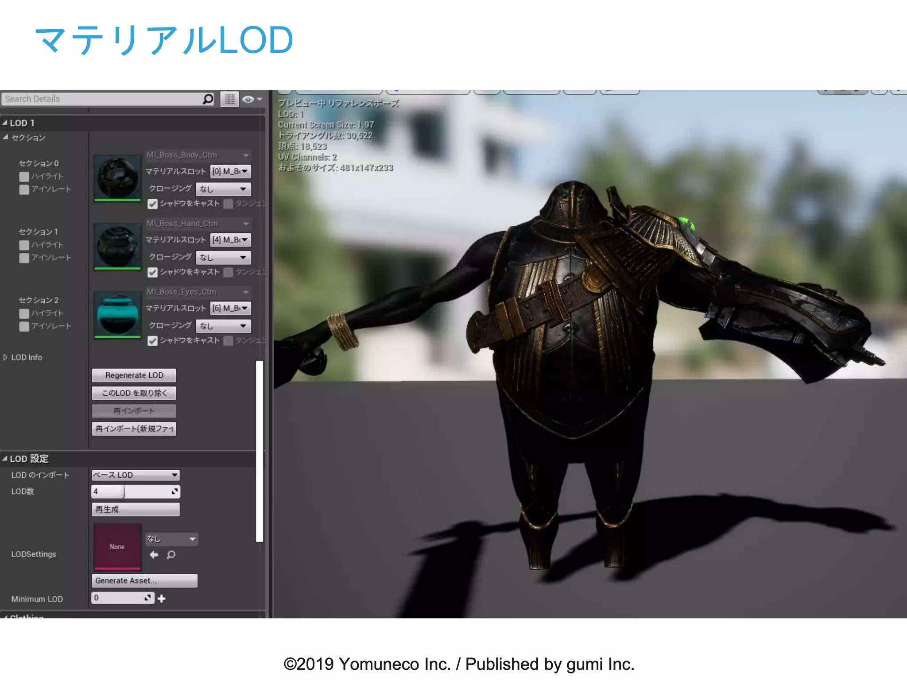The width and height of the screenshot is (907, 680).
Task: Open the Section 0 material slot dropdown
Action: click(x=230, y=171)
